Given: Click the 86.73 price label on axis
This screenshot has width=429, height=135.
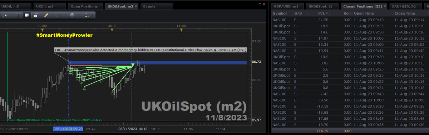Looking at the screenshot, I should [x=256, y=62].
